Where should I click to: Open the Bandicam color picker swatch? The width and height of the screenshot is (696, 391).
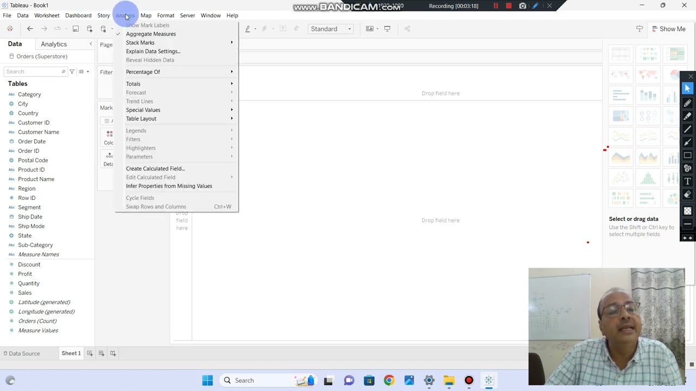[x=687, y=211]
